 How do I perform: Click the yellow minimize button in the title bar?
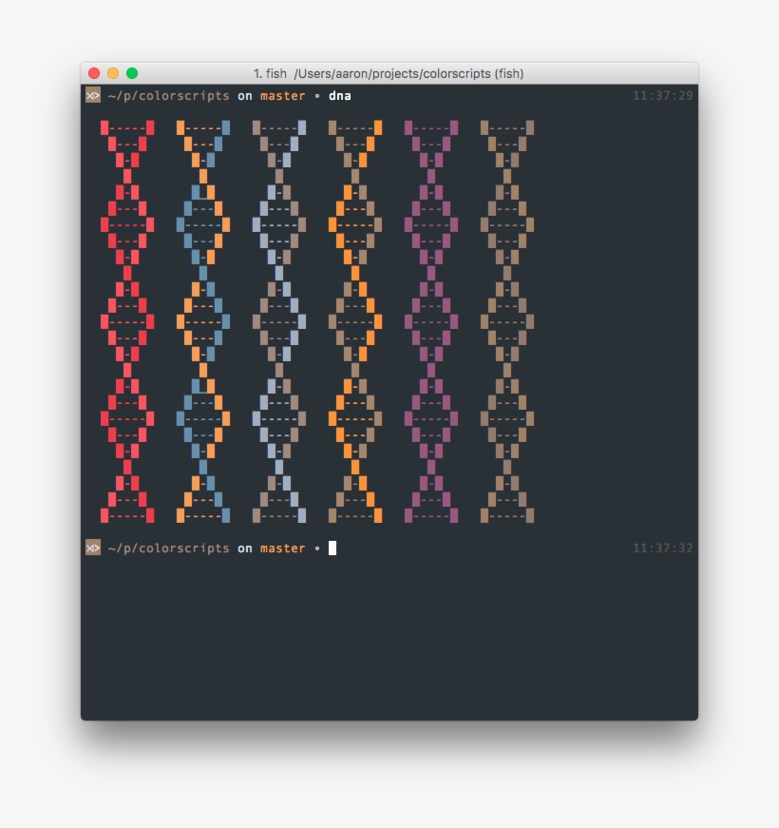tap(113, 71)
